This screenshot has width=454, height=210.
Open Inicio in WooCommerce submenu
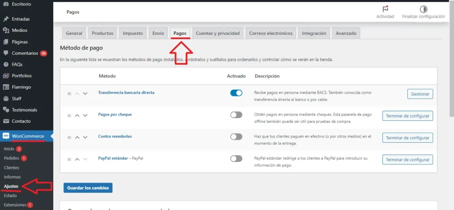[9, 149]
